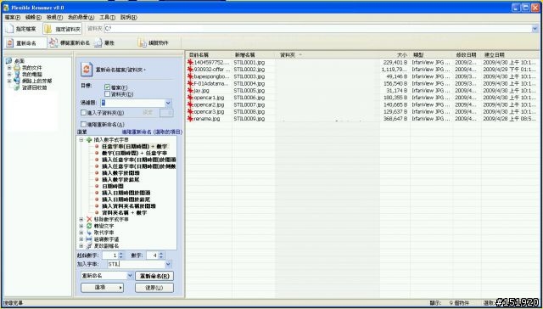
Task: Open the 加入字串 STIL string dropdown arrow
Action: tap(168, 264)
